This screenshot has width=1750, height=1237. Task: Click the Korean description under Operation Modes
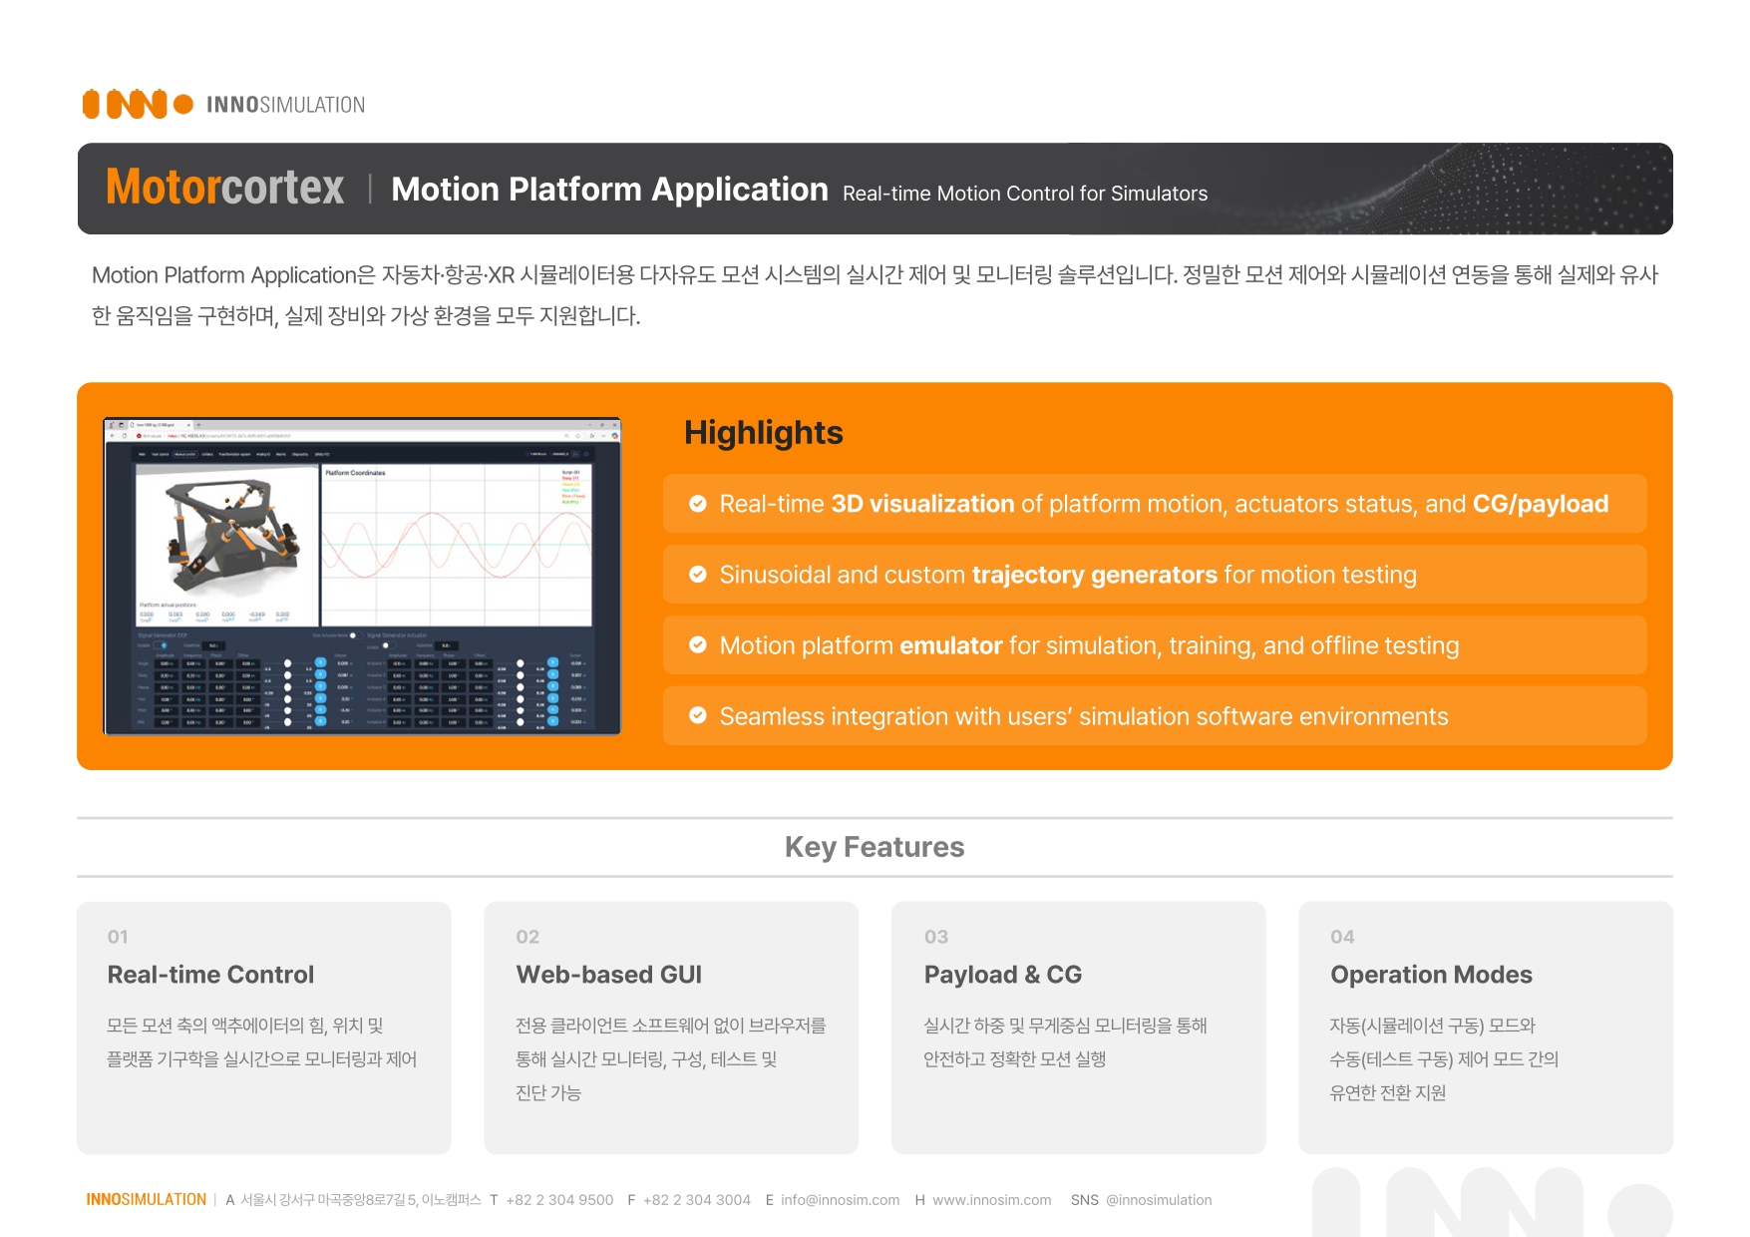[x=1444, y=1059]
